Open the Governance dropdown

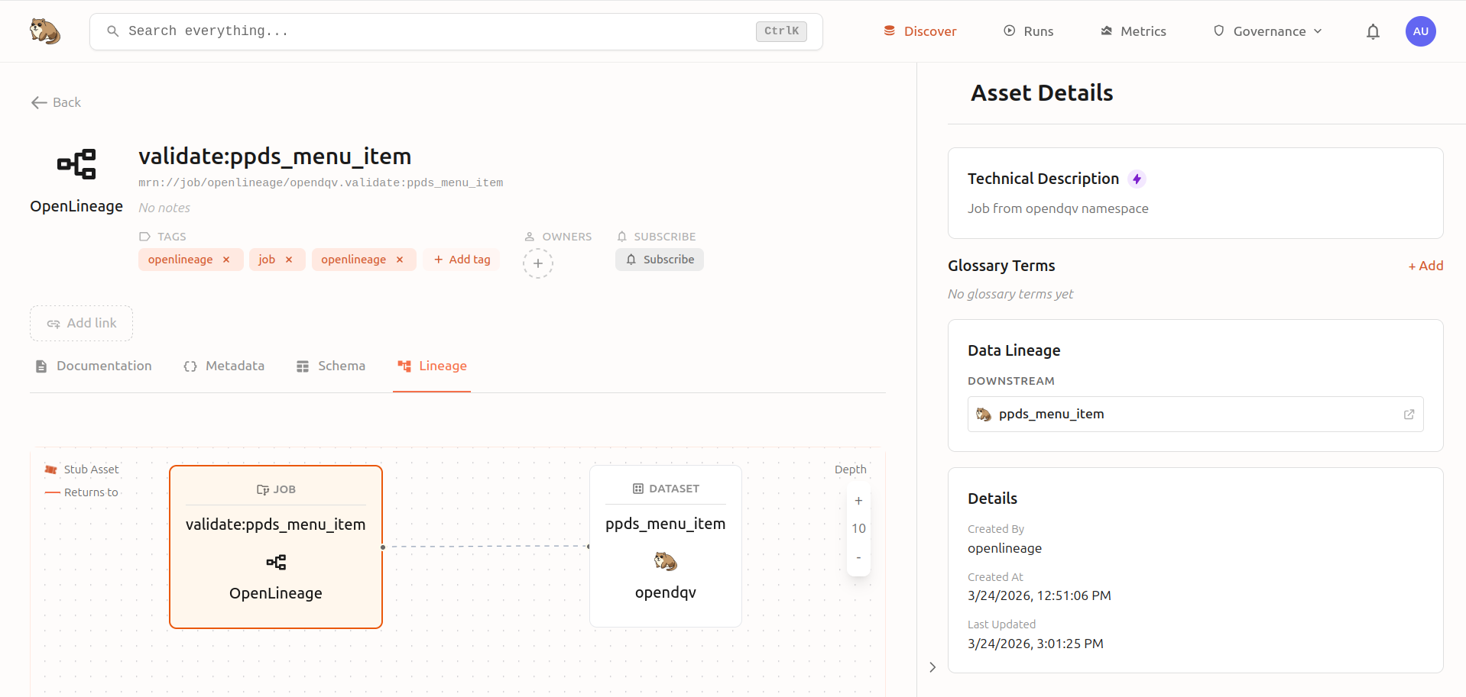pos(1267,31)
